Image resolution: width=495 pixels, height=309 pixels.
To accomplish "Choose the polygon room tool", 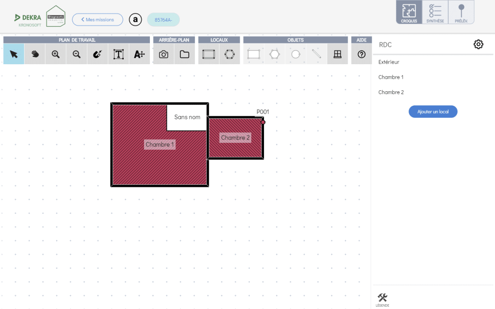I will [x=230, y=55].
